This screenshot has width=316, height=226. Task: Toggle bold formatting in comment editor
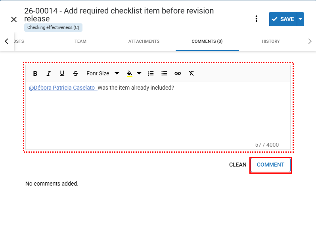(35, 73)
